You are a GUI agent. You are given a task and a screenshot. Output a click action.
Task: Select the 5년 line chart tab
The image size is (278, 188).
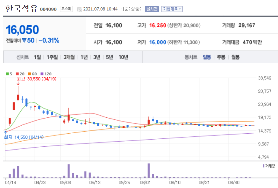click(x=110, y=57)
